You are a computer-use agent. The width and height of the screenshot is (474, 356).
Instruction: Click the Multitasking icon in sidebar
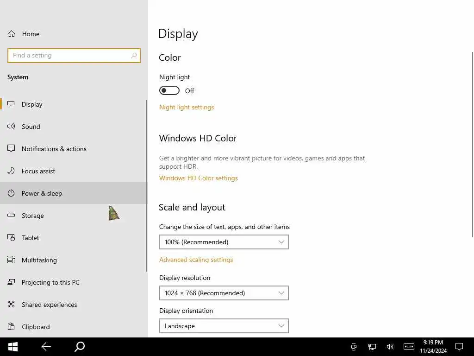(x=11, y=260)
